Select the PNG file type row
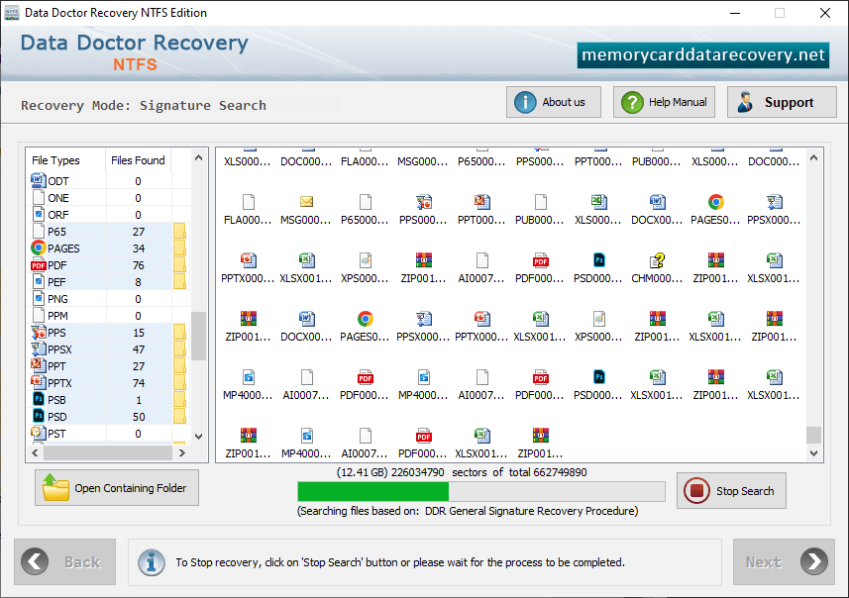 [108, 299]
